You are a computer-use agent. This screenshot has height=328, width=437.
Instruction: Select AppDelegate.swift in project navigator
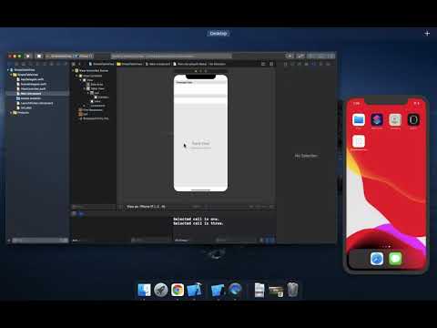click(32, 79)
